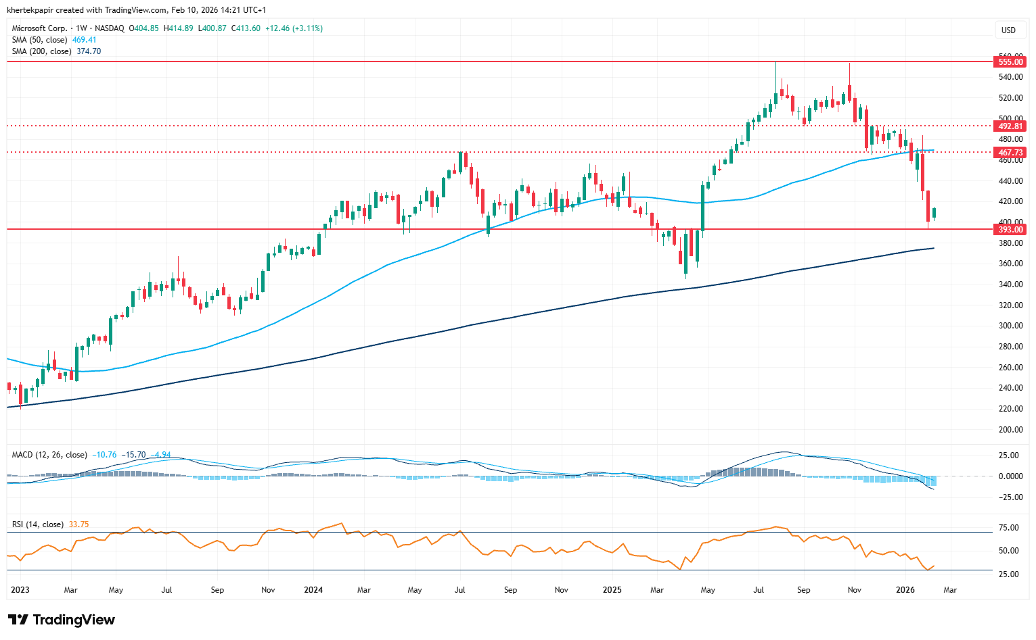
Task: Select the MACD (12, 26, close) legend
Action: click(x=49, y=455)
